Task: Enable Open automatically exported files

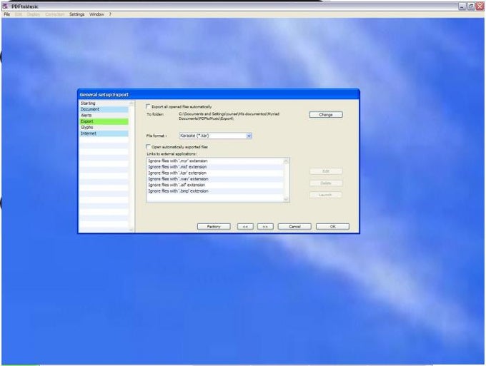Action: coord(148,147)
